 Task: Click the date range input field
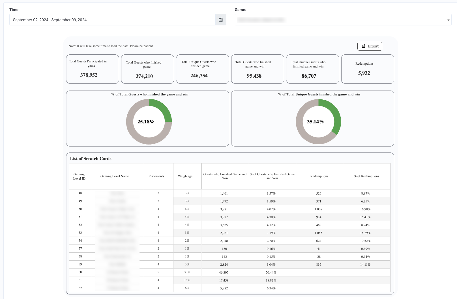[112, 20]
